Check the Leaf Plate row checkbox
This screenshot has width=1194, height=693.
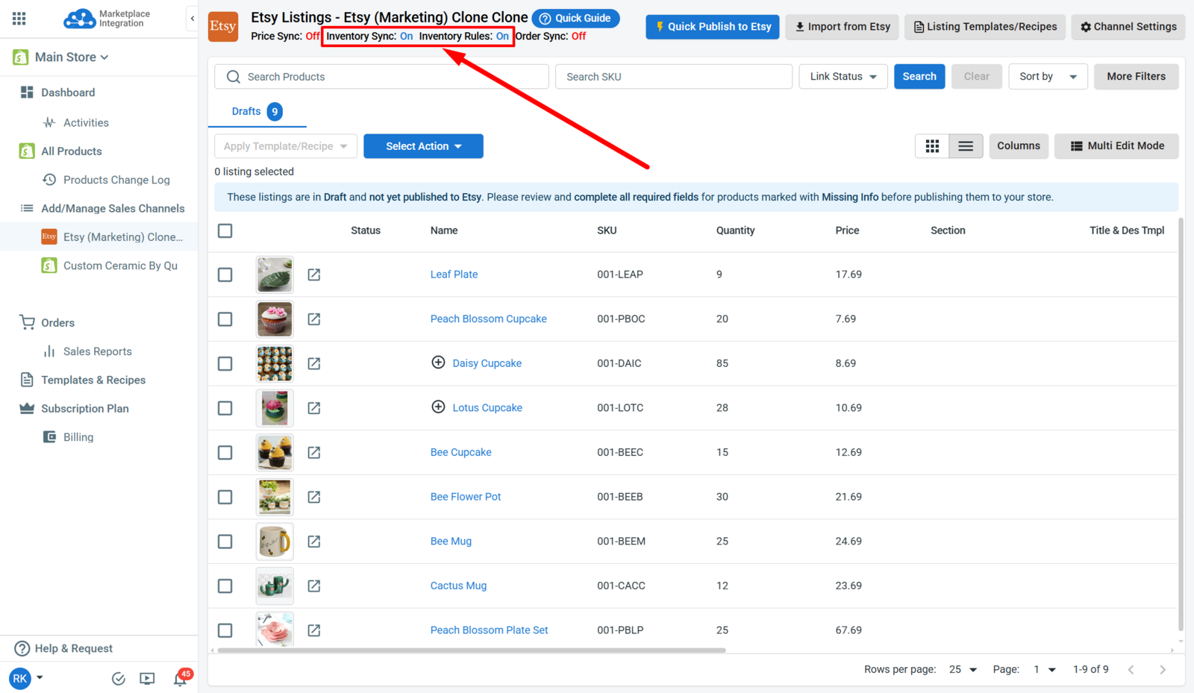[x=225, y=275]
